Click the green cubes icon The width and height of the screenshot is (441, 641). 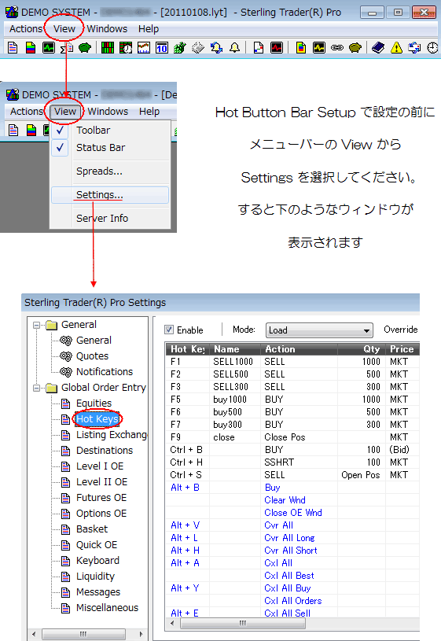(x=180, y=47)
